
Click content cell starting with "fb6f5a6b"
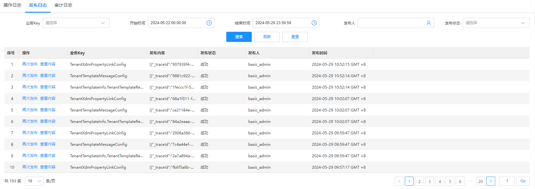172,167
